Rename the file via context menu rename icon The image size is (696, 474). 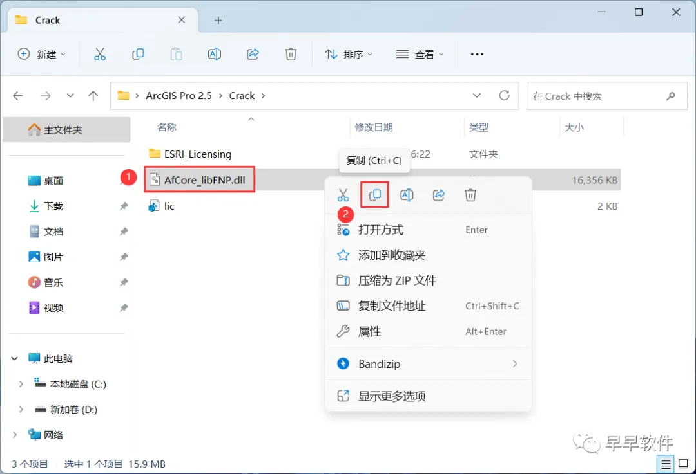pos(407,195)
